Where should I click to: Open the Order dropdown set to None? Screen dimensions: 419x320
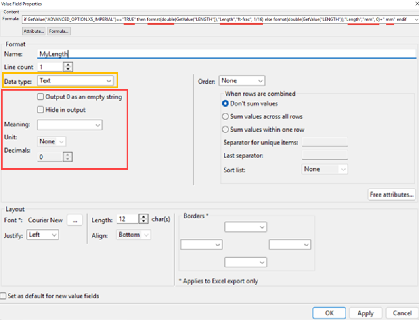pos(242,81)
